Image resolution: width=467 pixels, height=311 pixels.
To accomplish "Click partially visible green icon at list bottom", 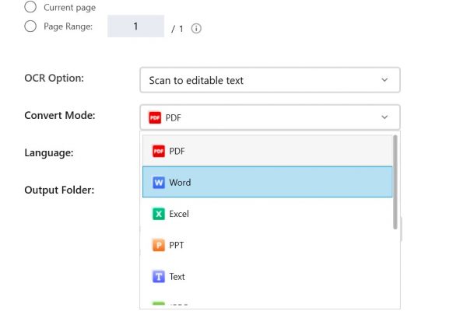I will point(159,303).
